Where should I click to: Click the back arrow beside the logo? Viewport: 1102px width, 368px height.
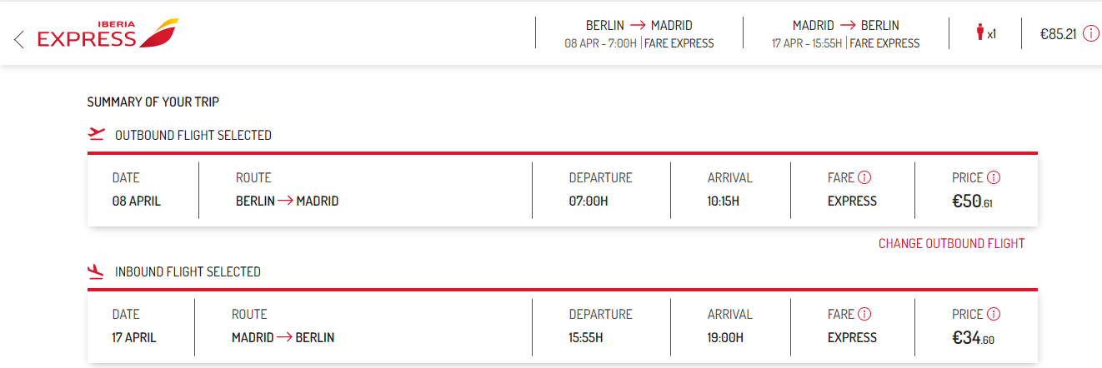coord(19,38)
